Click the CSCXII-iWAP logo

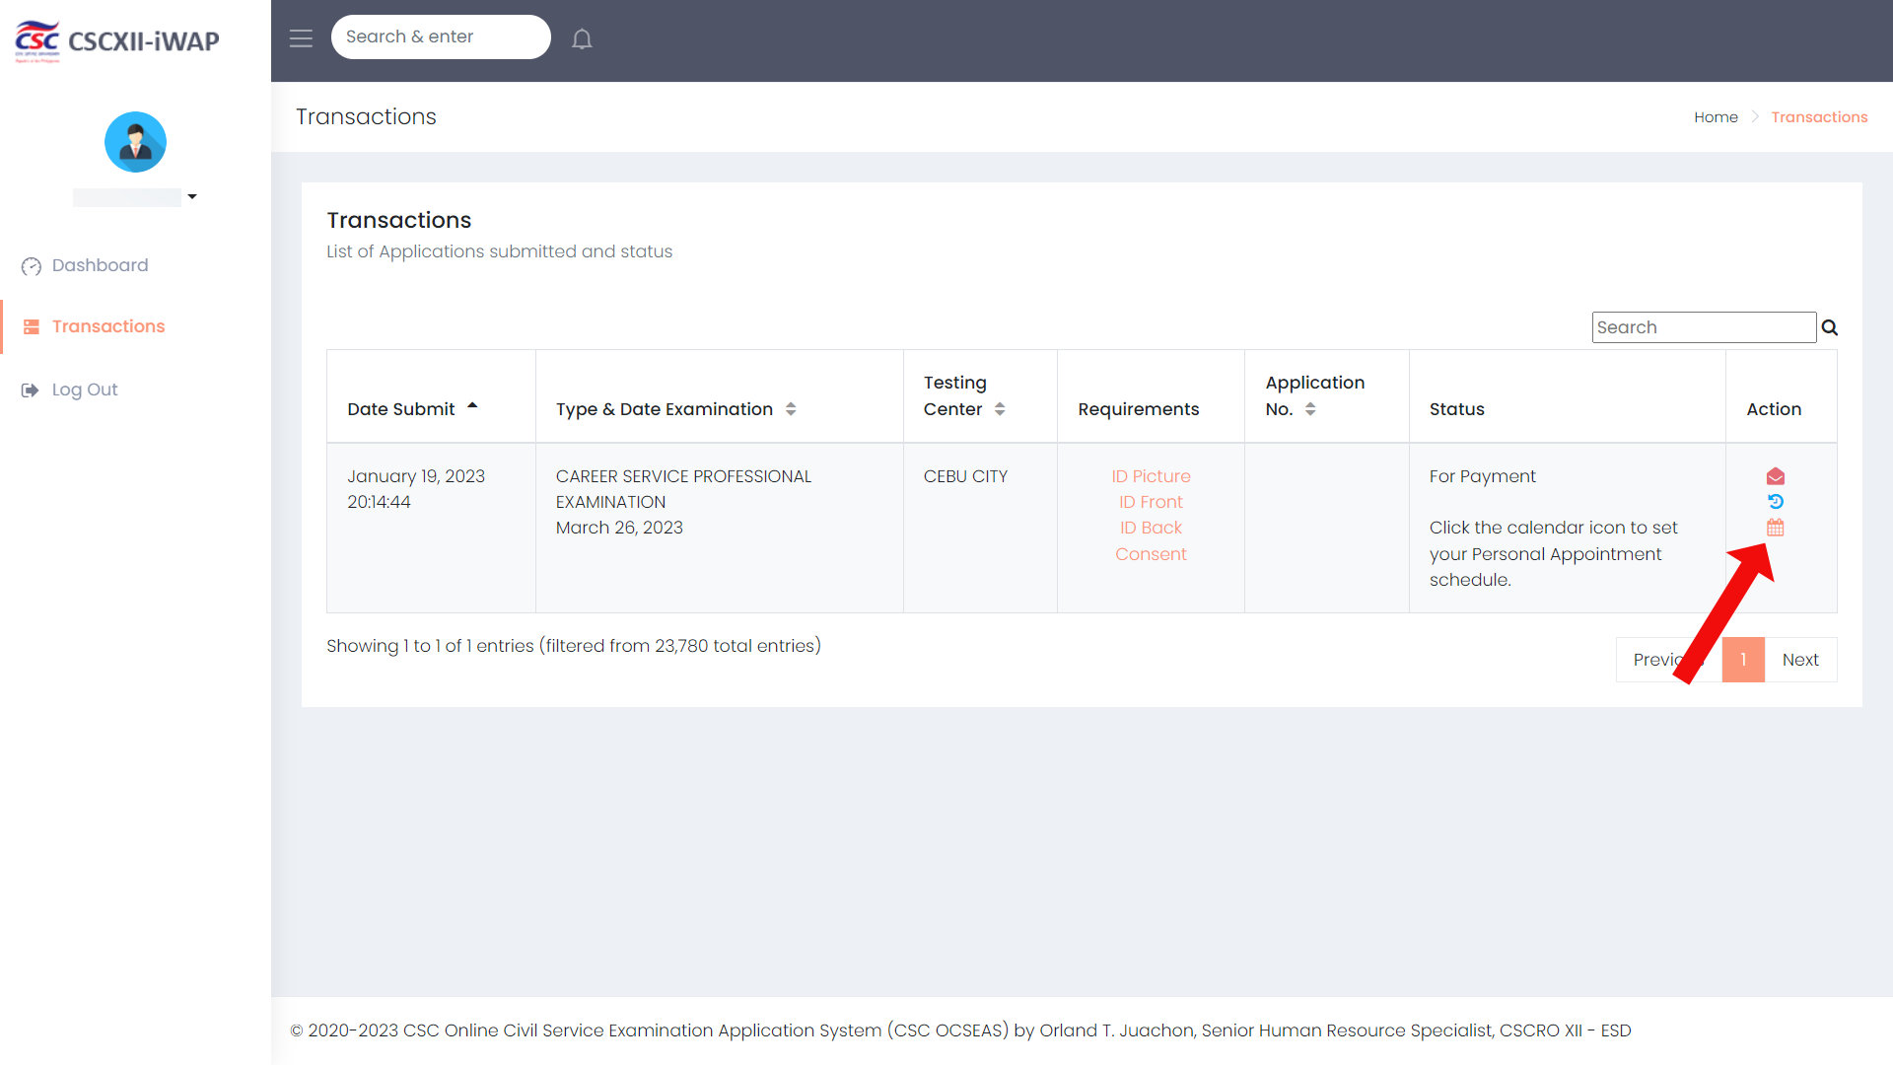(117, 40)
